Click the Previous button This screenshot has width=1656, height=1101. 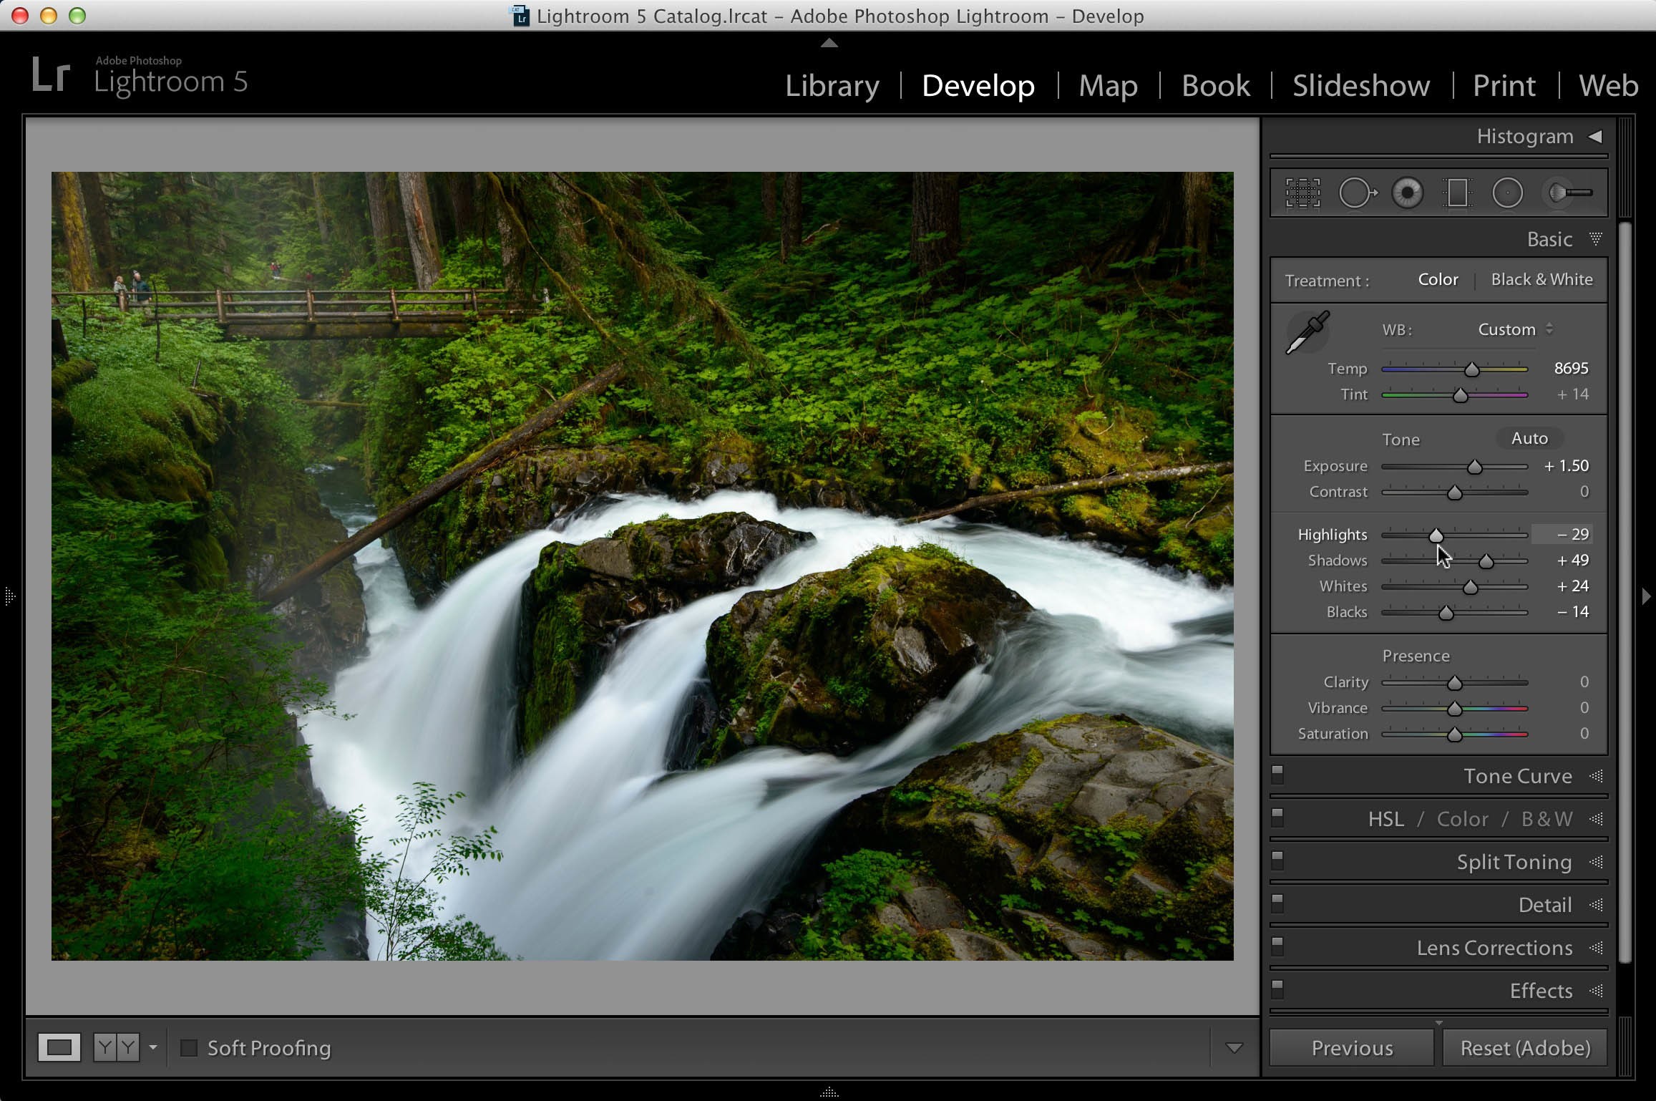[x=1352, y=1048]
